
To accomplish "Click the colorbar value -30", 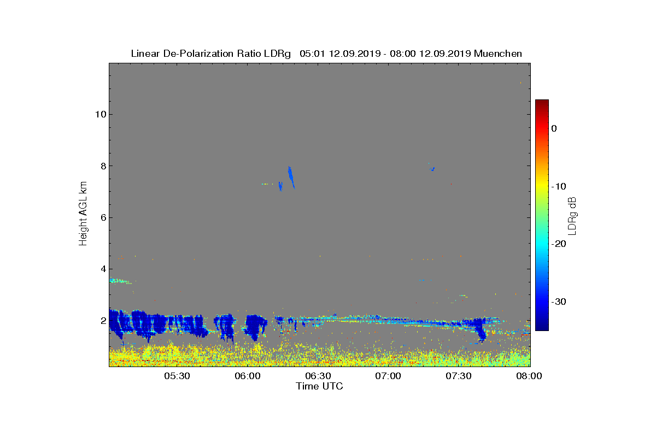I will (x=559, y=302).
